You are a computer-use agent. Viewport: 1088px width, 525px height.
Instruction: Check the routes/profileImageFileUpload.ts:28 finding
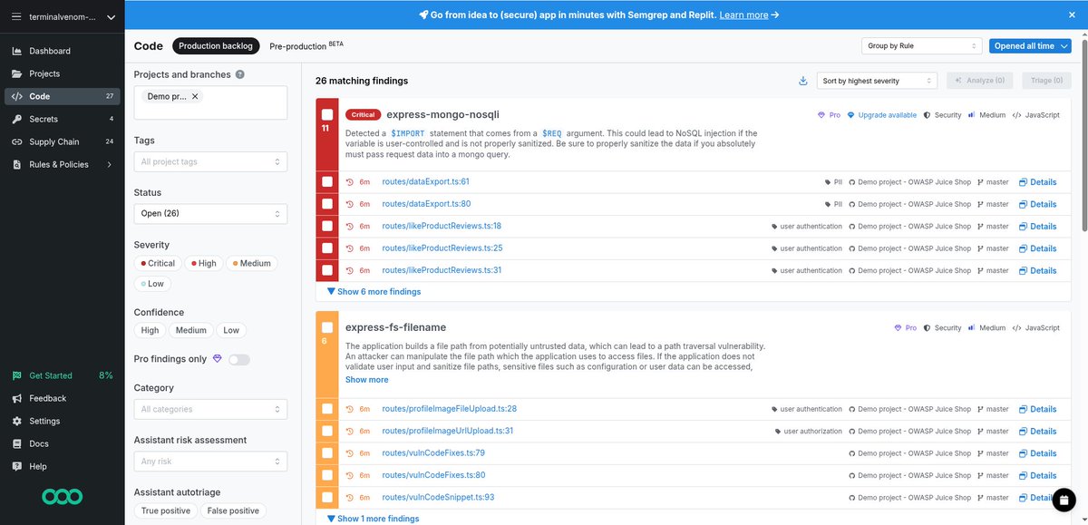point(327,409)
